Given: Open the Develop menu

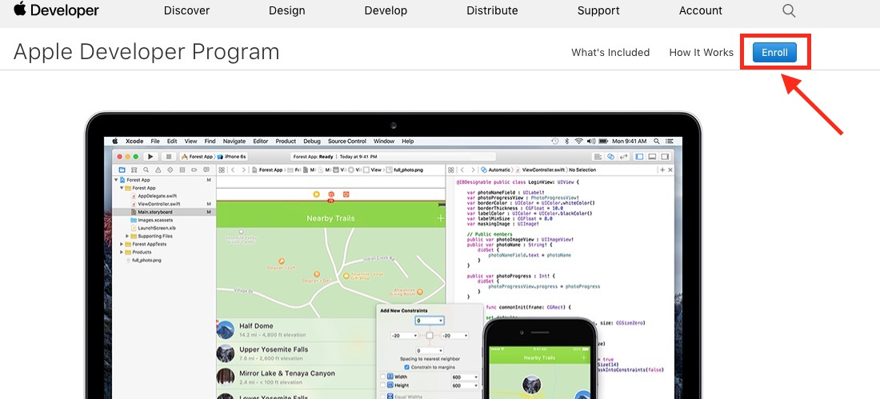Looking at the screenshot, I should (386, 10).
